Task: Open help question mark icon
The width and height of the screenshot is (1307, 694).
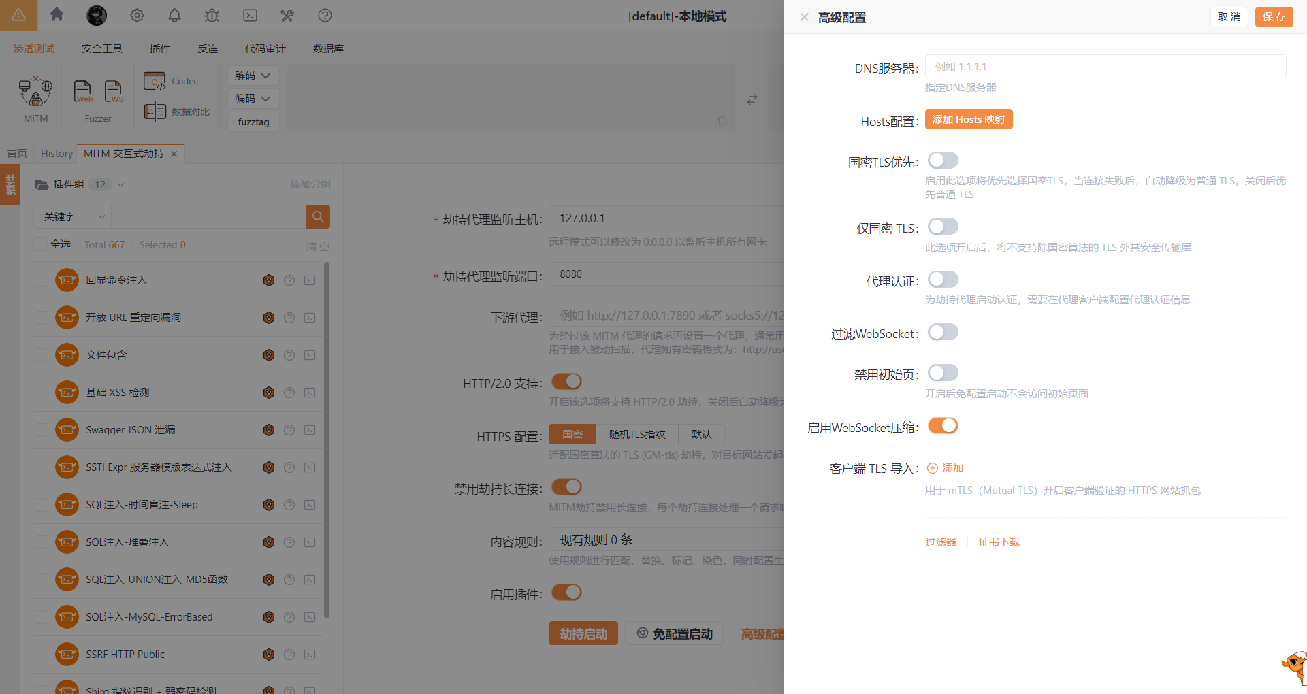Action: [x=325, y=15]
